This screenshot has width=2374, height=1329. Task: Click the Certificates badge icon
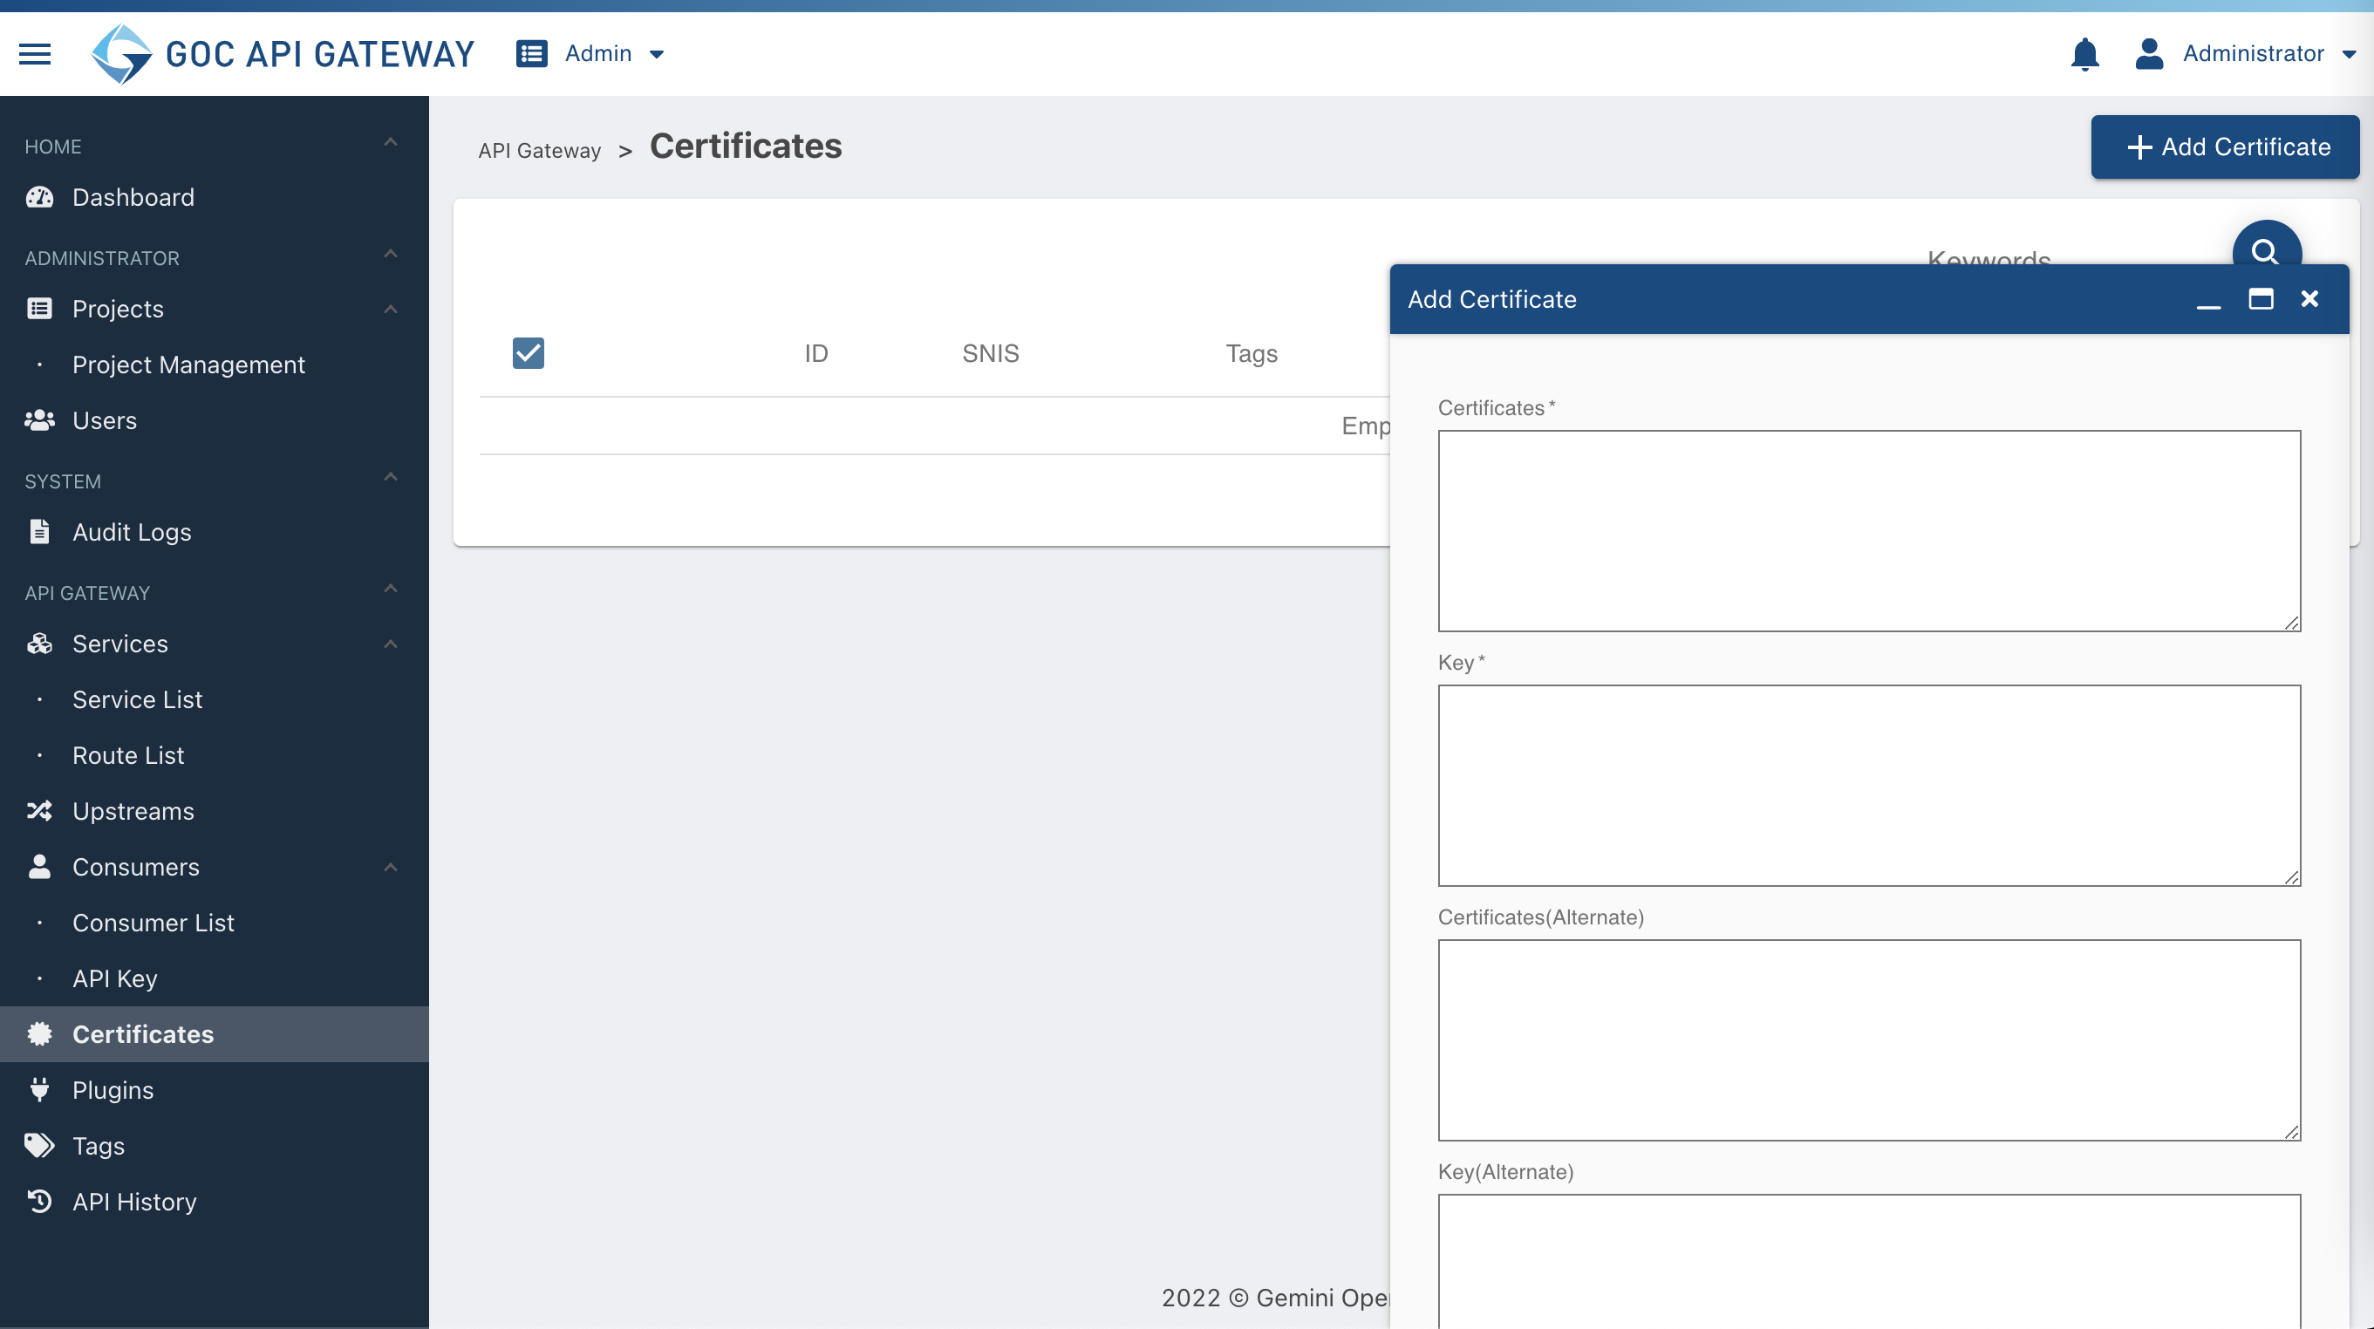click(39, 1034)
